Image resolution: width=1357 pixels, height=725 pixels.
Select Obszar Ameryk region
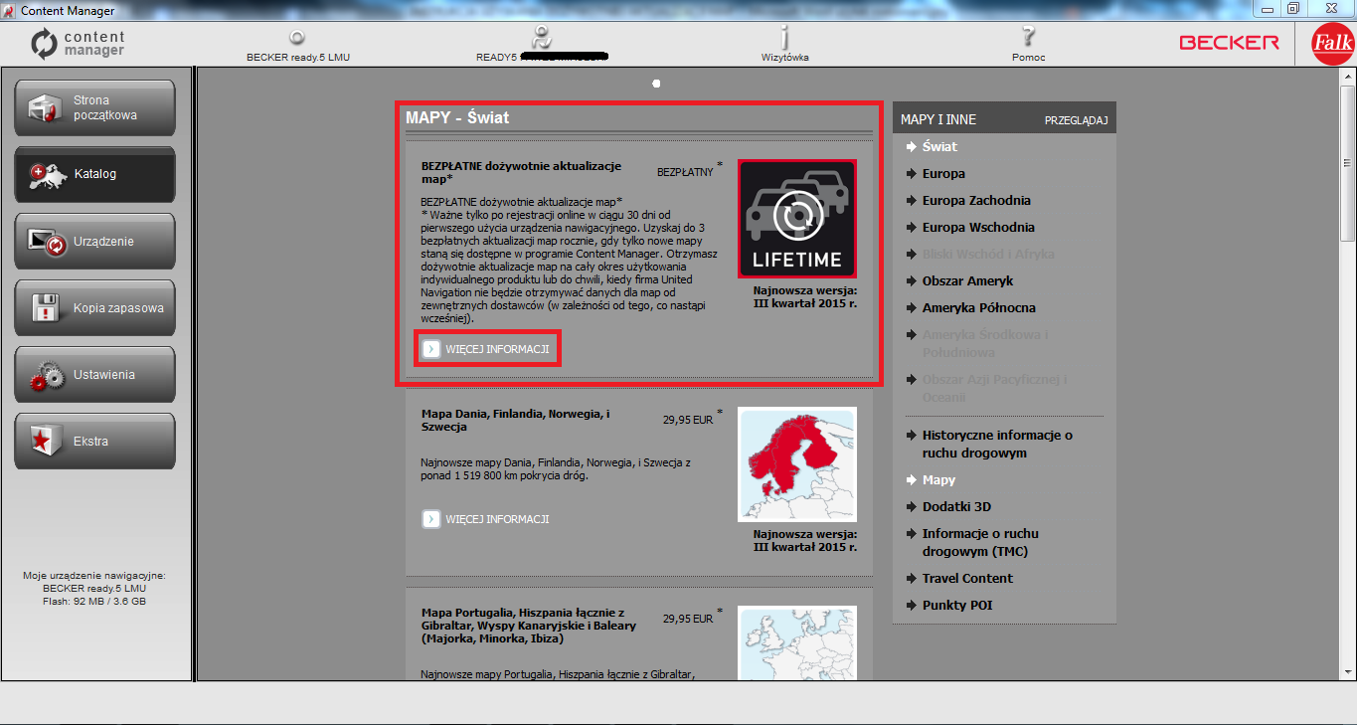tap(967, 280)
